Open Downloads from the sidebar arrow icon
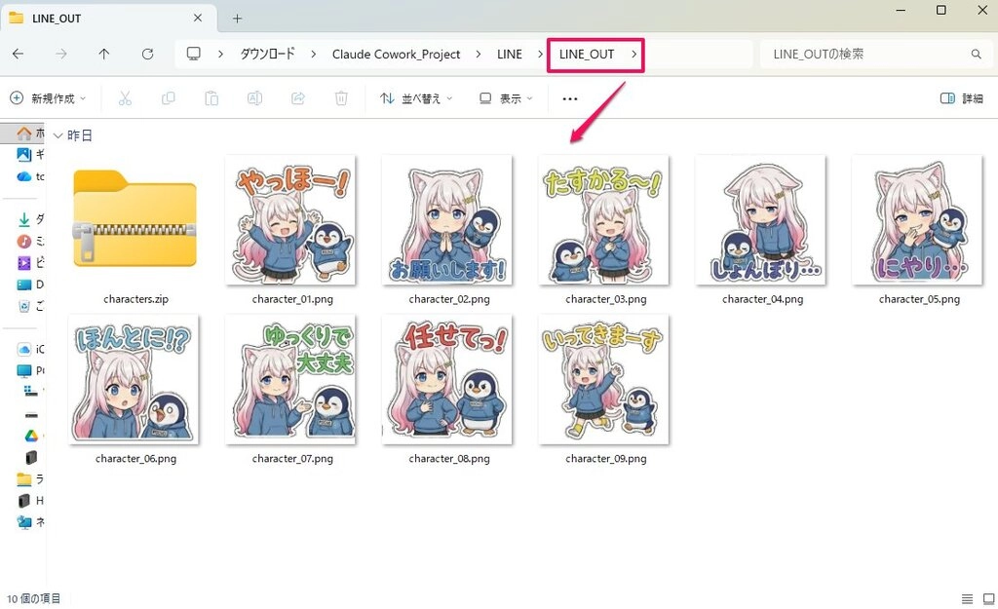This screenshot has width=998, height=609. click(x=24, y=219)
